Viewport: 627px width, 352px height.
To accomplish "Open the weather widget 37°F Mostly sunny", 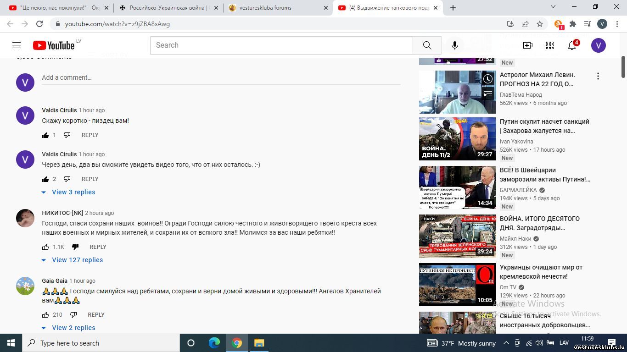I will pyautogui.click(x=461, y=343).
